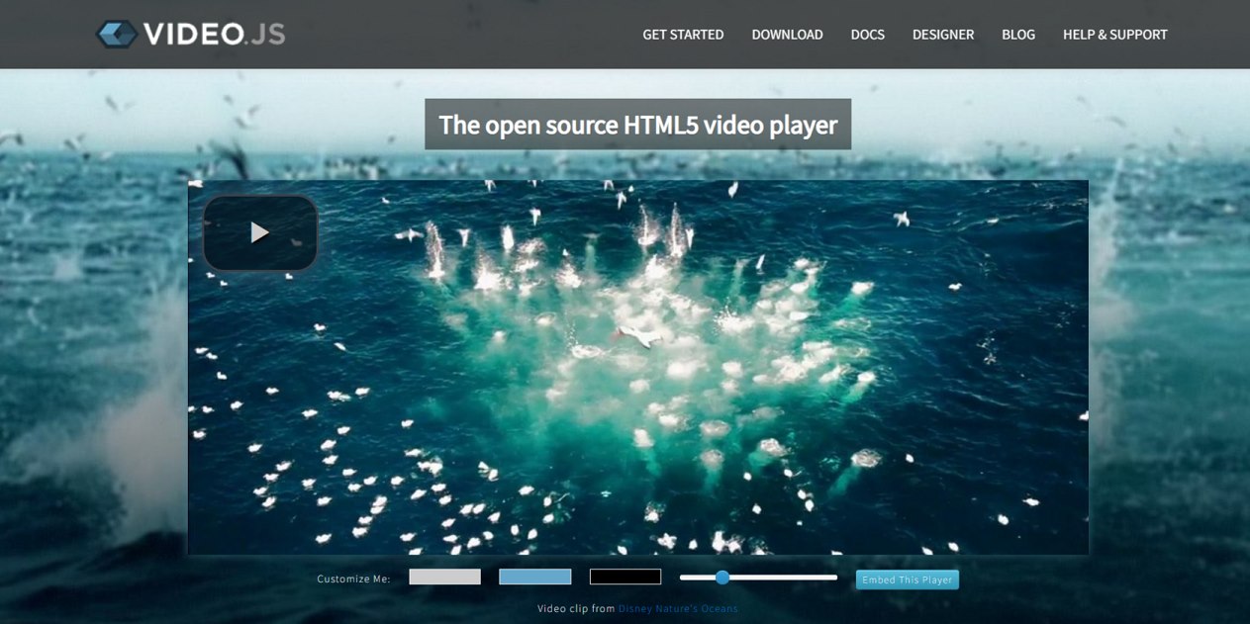Click the right end of customize slider track

point(833,578)
